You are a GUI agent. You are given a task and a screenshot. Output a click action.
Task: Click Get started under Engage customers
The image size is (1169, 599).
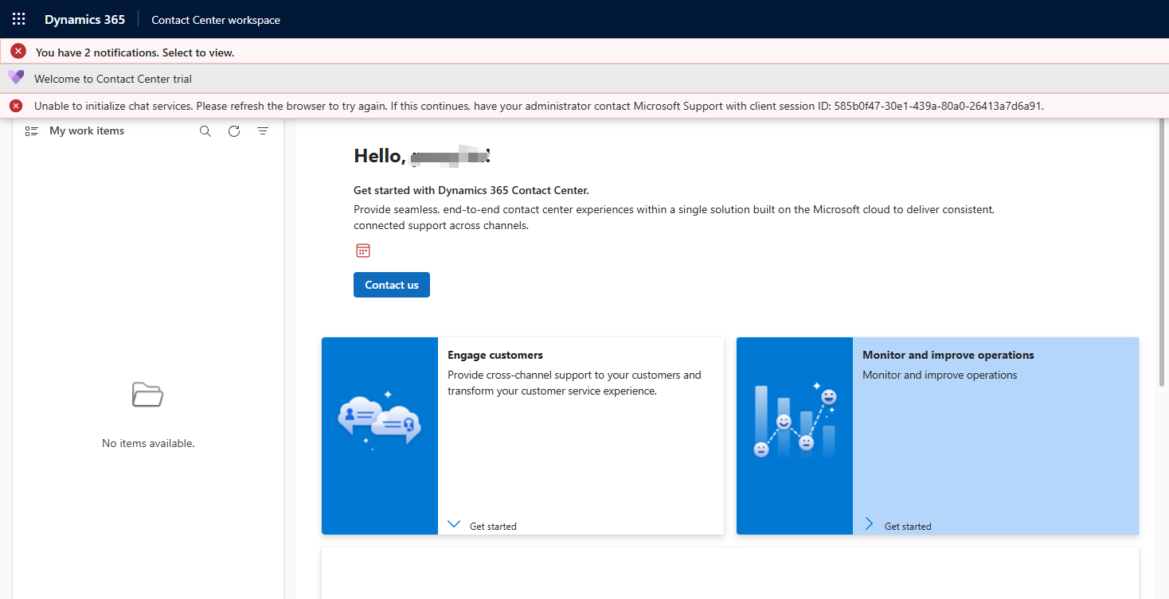(493, 527)
